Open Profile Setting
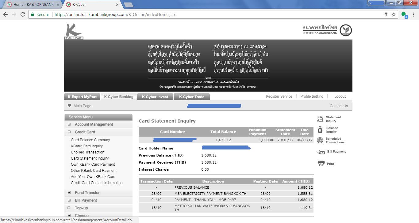This screenshot has width=419, height=223. point(312,96)
